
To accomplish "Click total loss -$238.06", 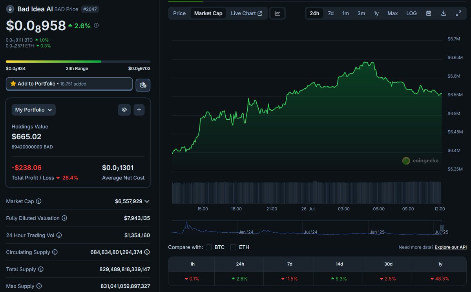I will pos(26,168).
